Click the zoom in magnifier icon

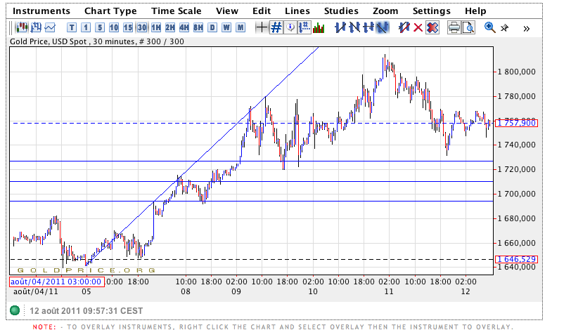[490, 27]
